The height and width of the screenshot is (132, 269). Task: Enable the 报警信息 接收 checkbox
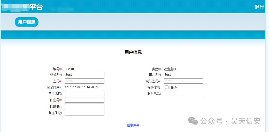(167, 87)
